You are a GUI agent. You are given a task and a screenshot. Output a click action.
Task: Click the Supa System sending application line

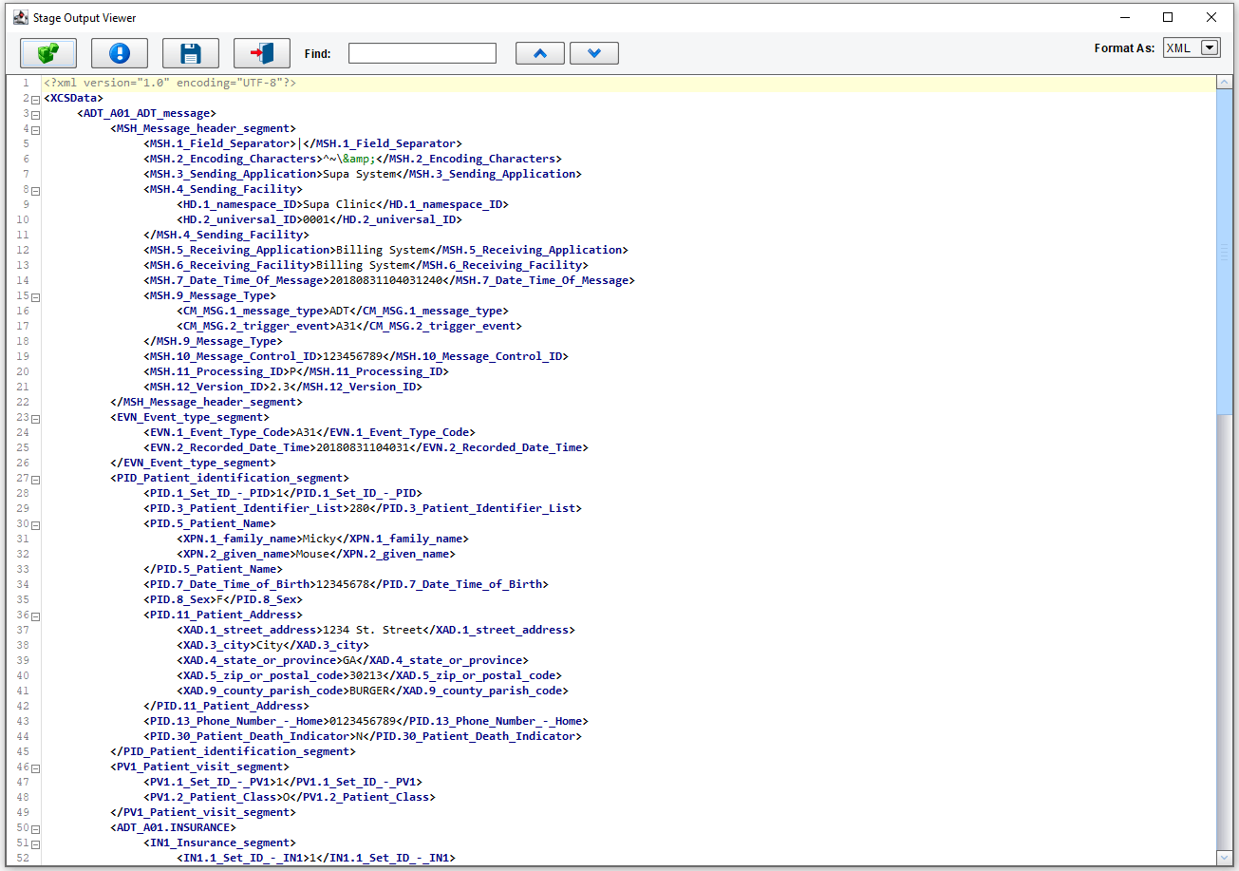coord(363,174)
